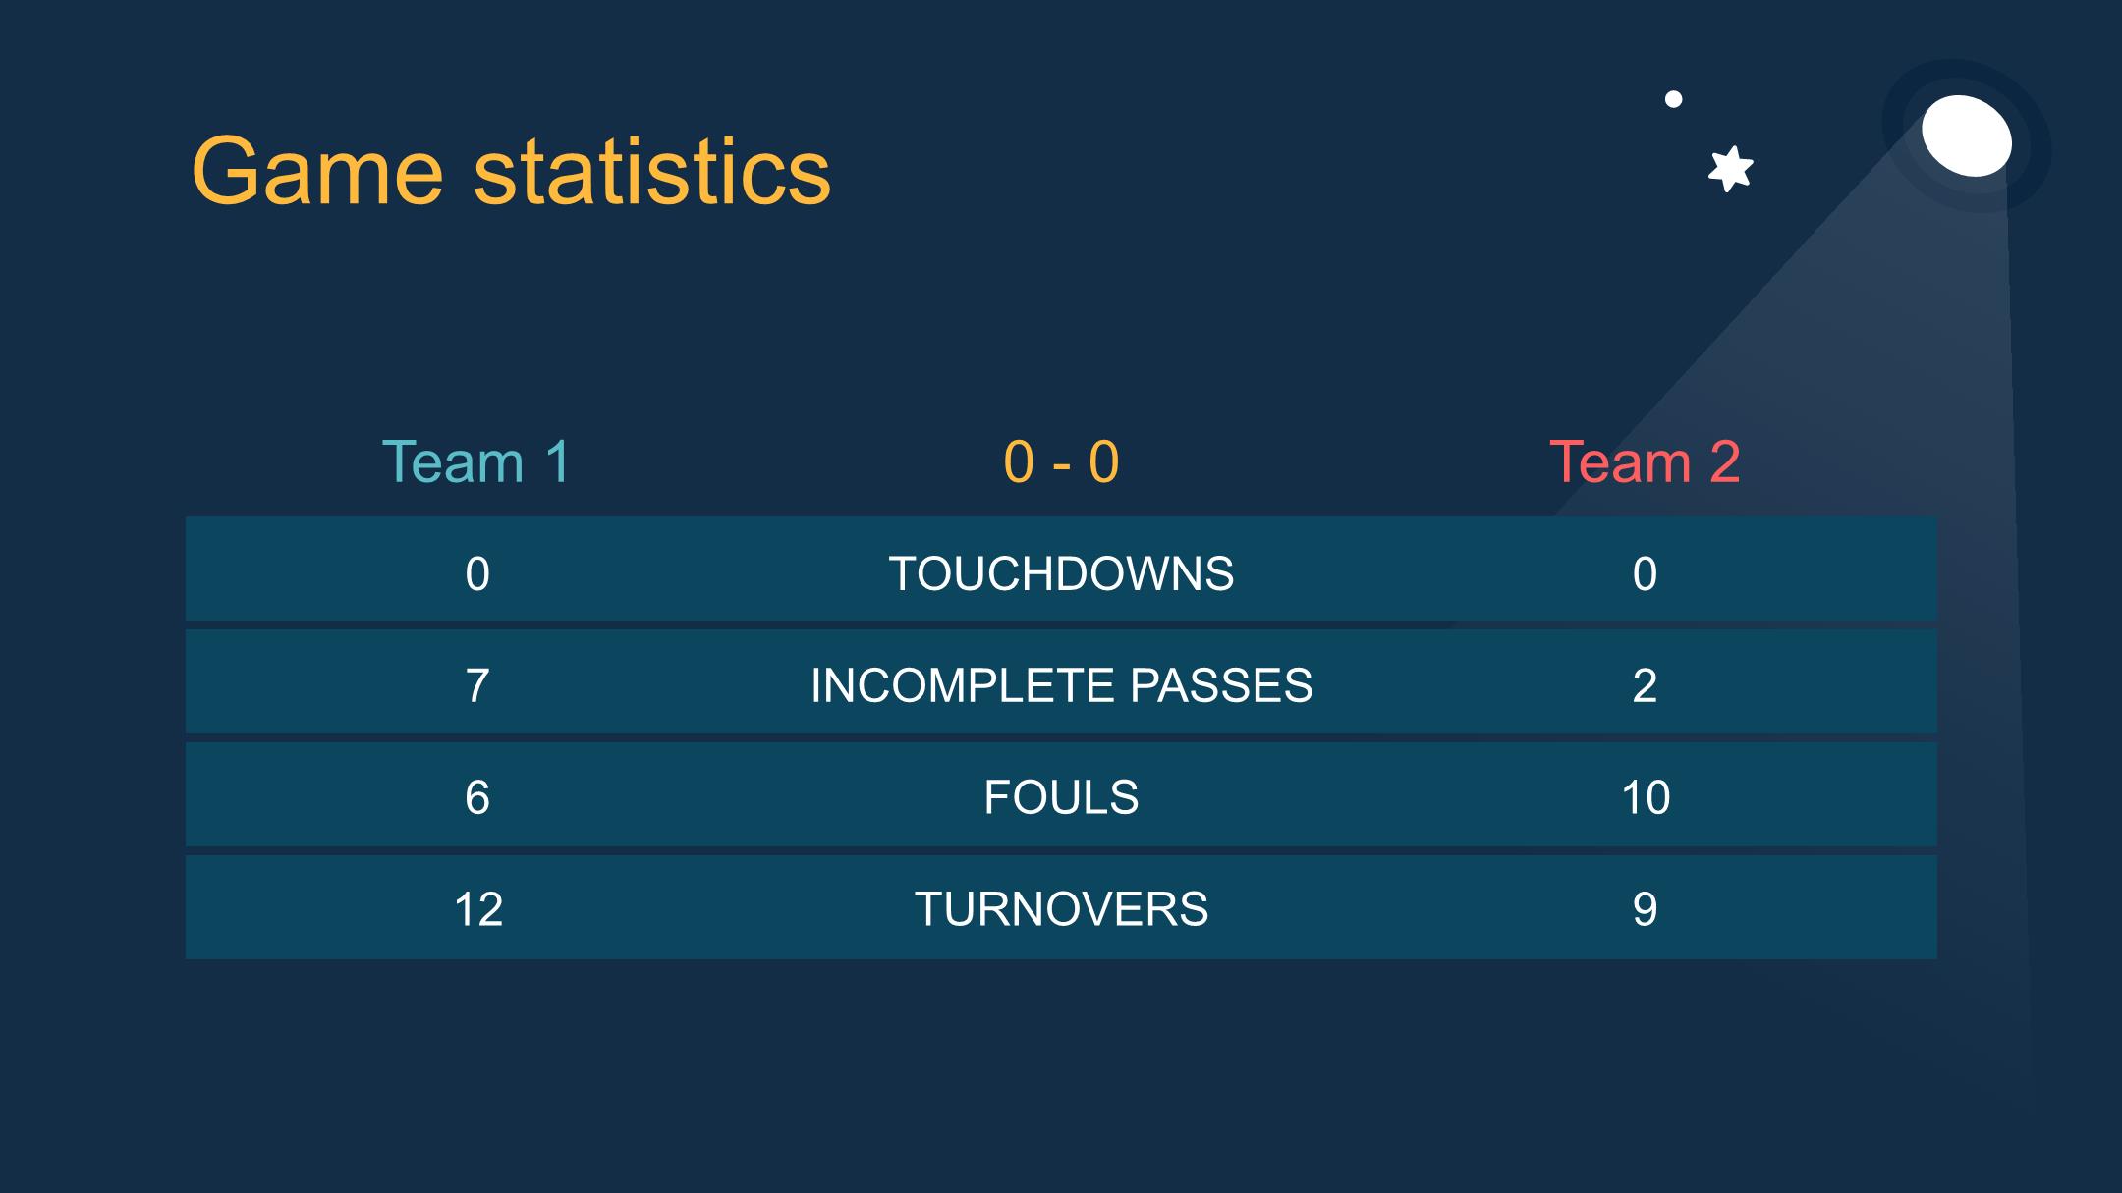Click the FOULS label
Screen dimensions: 2122x1193
tap(1061, 797)
